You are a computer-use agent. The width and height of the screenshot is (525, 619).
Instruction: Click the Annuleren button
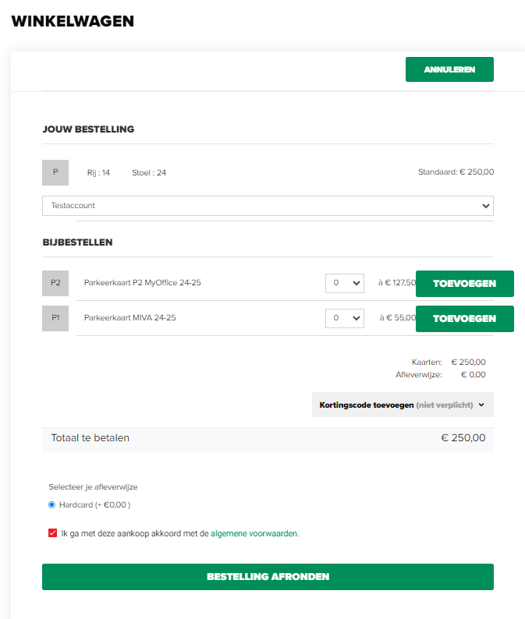tap(449, 69)
